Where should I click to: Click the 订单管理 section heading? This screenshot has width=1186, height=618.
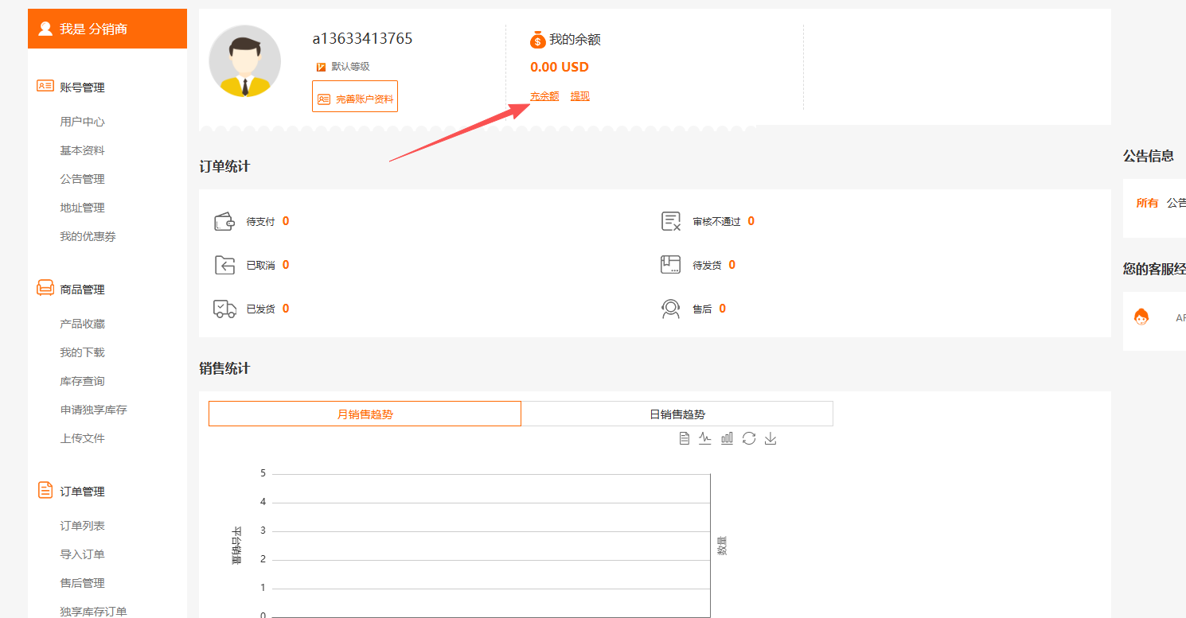pos(82,492)
